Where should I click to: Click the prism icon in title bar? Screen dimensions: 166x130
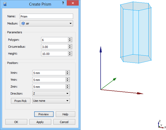pos(5,4)
